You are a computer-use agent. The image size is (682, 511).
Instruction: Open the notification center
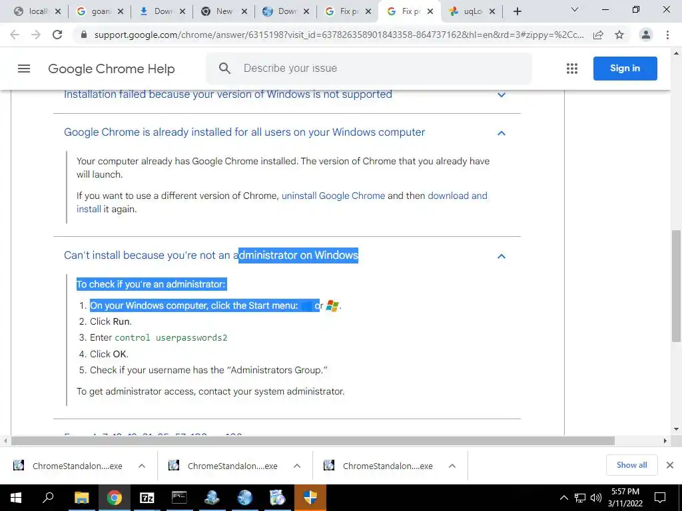pos(660,498)
